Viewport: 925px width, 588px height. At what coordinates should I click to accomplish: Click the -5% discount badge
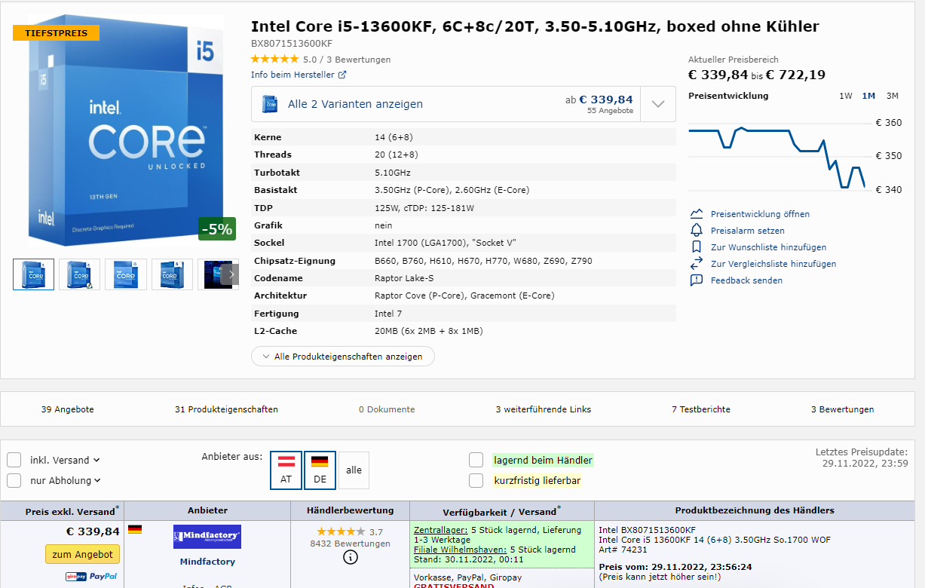(217, 229)
